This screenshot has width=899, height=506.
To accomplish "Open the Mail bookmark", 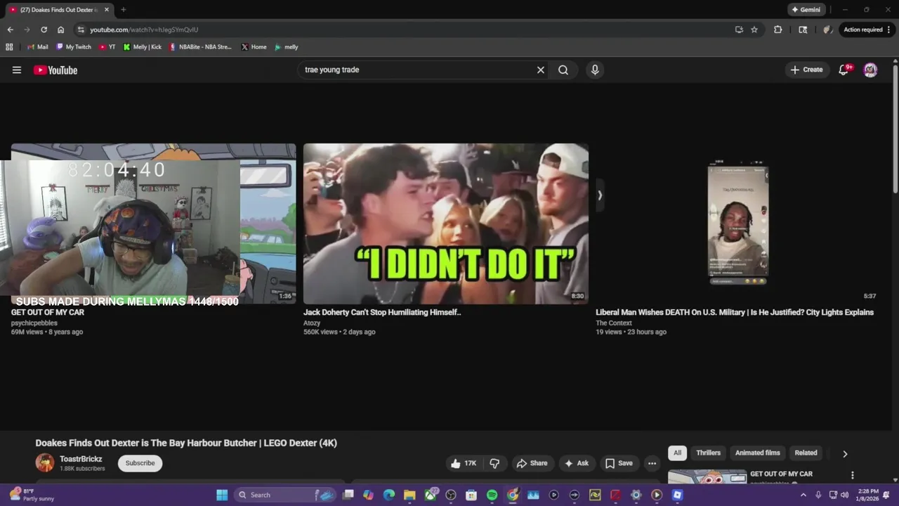I will (37, 47).
